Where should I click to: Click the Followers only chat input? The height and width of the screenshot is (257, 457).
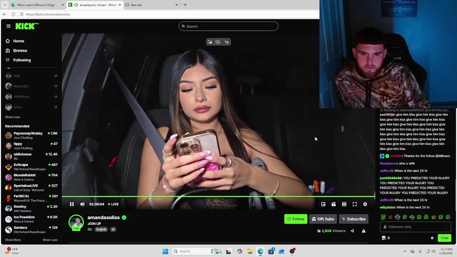coord(416,227)
